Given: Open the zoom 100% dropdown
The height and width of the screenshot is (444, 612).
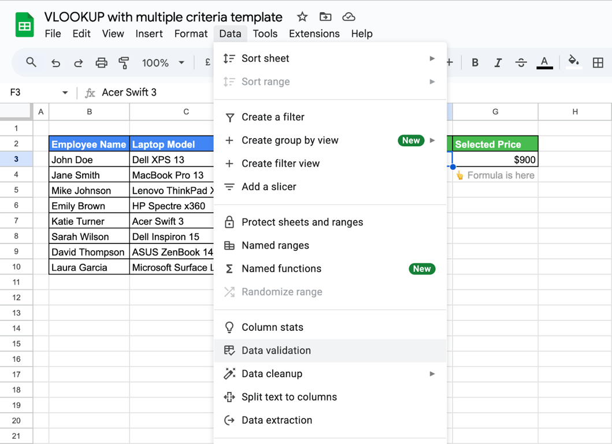Looking at the screenshot, I should click(x=181, y=62).
